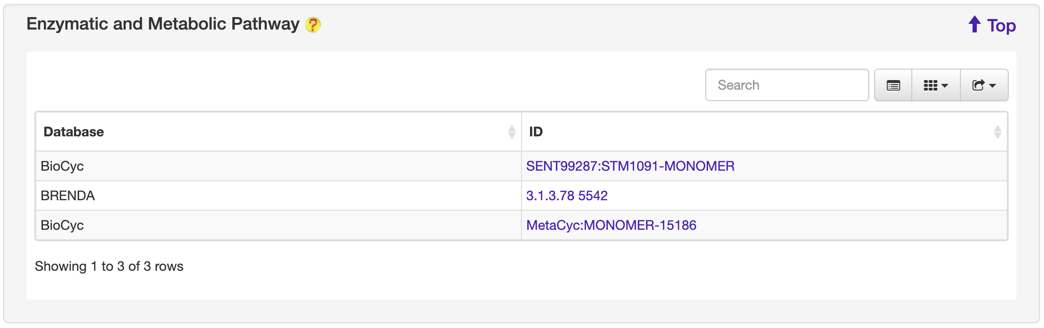
Task: Sort table by ID column header
Action: click(x=536, y=132)
